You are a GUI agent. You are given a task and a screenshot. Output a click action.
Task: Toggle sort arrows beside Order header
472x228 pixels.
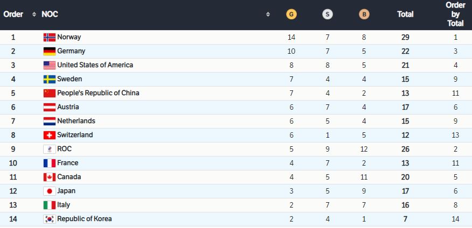point(34,15)
